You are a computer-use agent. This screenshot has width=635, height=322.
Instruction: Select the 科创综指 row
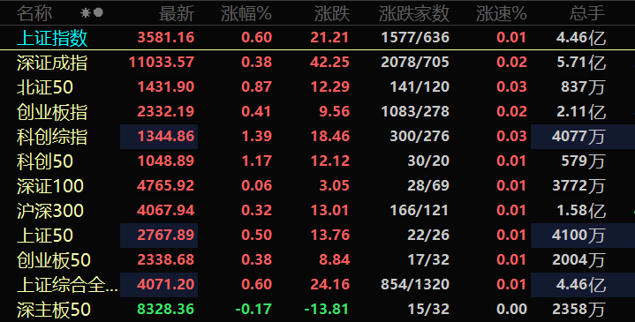pos(318,137)
